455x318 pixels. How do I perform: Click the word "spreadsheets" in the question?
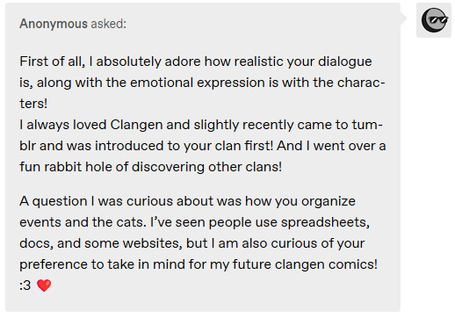pyautogui.click(x=325, y=222)
